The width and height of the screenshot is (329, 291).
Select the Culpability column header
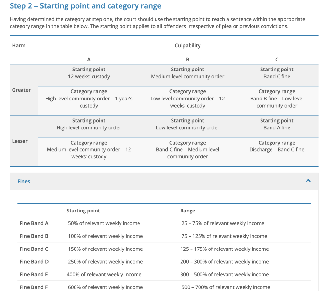(x=187, y=45)
